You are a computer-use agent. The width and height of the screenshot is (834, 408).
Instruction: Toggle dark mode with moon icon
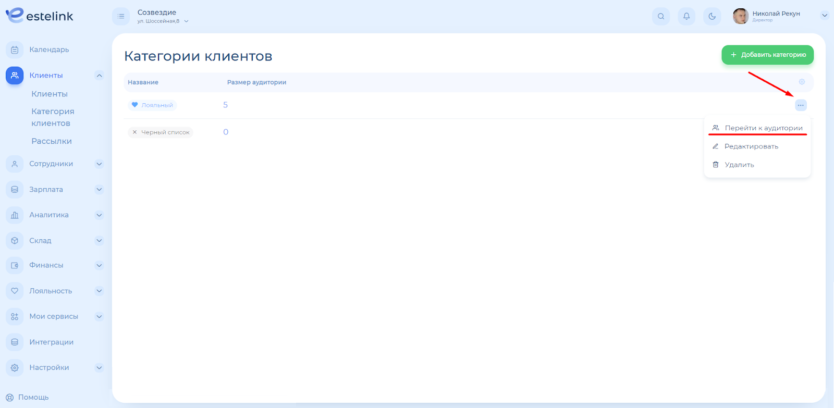tap(712, 16)
